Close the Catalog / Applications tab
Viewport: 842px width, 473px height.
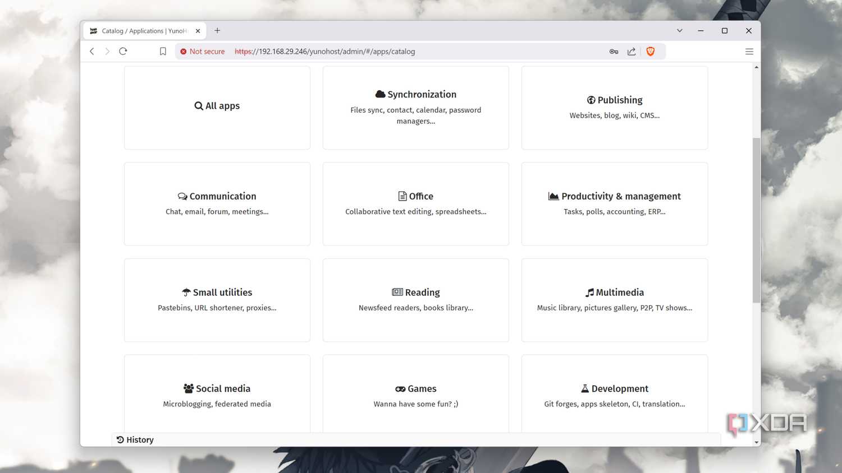pyautogui.click(x=198, y=31)
